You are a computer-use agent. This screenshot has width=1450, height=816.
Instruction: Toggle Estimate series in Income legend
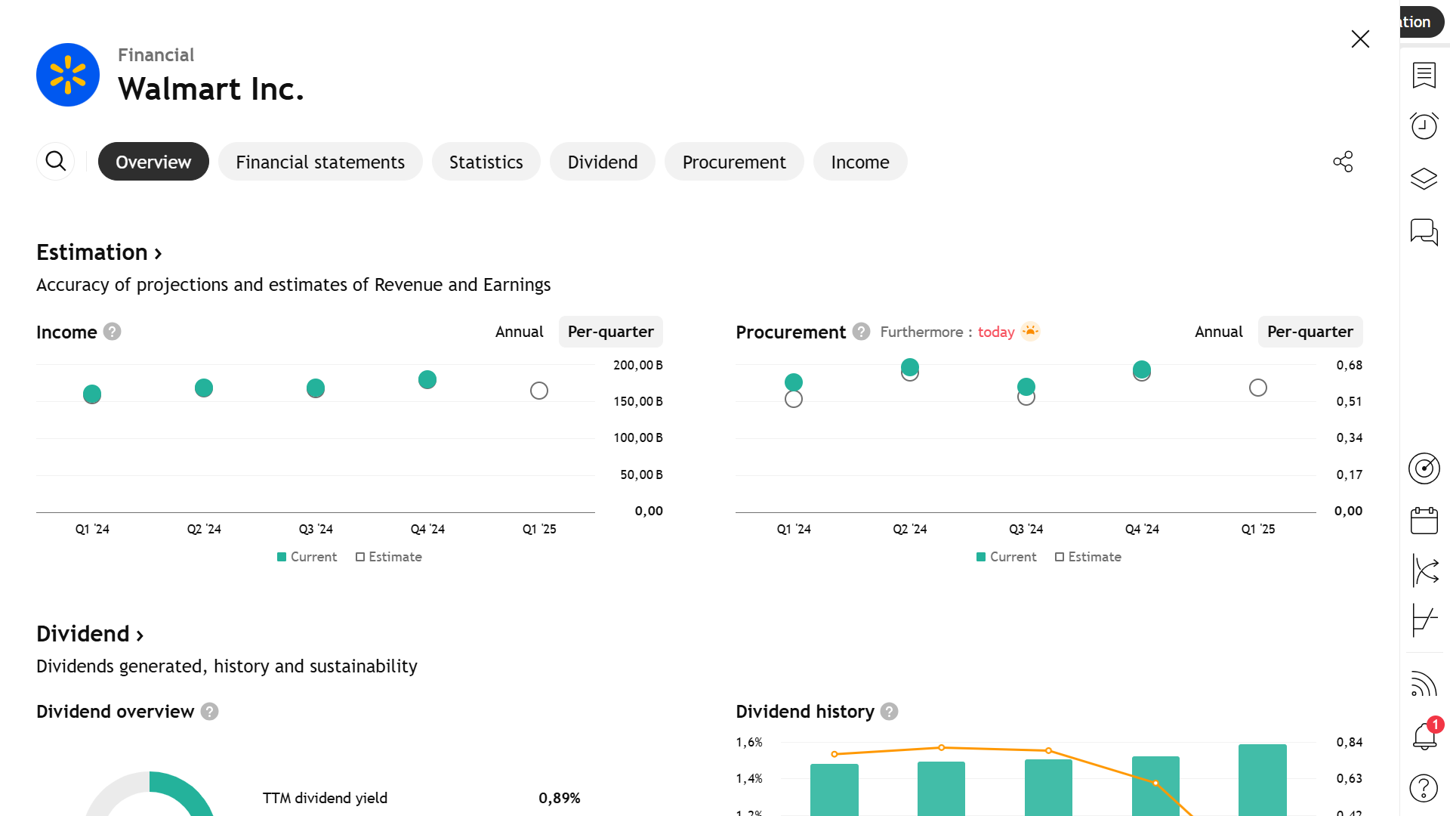coord(389,557)
